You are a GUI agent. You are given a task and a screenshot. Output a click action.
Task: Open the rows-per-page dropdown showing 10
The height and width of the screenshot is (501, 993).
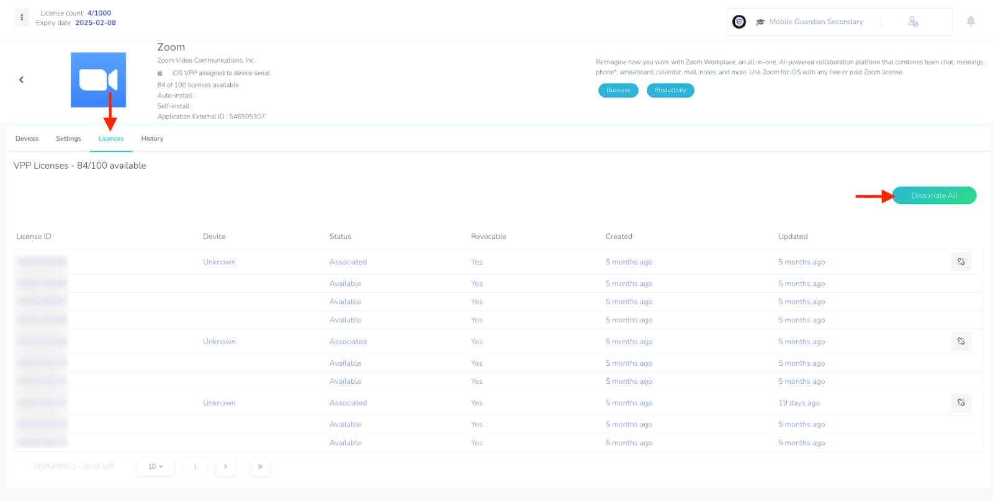click(155, 466)
